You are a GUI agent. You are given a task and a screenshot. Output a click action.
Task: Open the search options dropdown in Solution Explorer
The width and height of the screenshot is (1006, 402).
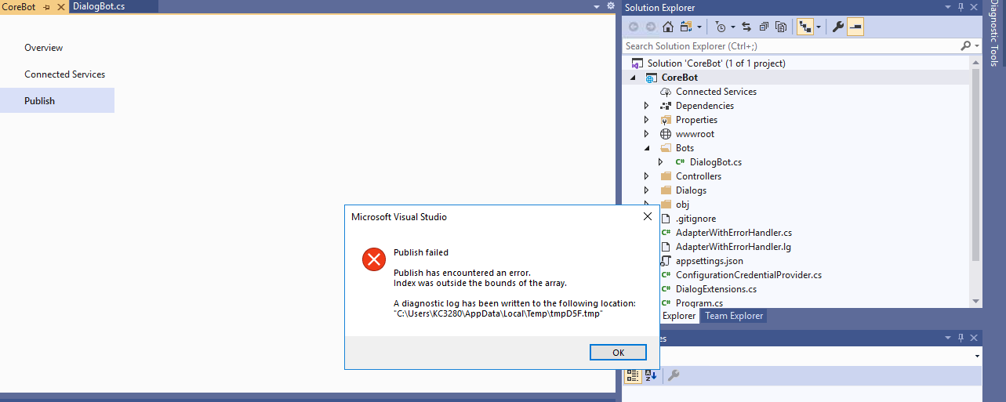pyautogui.click(x=976, y=46)
